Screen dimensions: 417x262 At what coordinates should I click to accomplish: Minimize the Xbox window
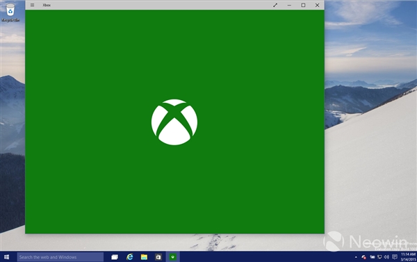[x=289, y=5]
